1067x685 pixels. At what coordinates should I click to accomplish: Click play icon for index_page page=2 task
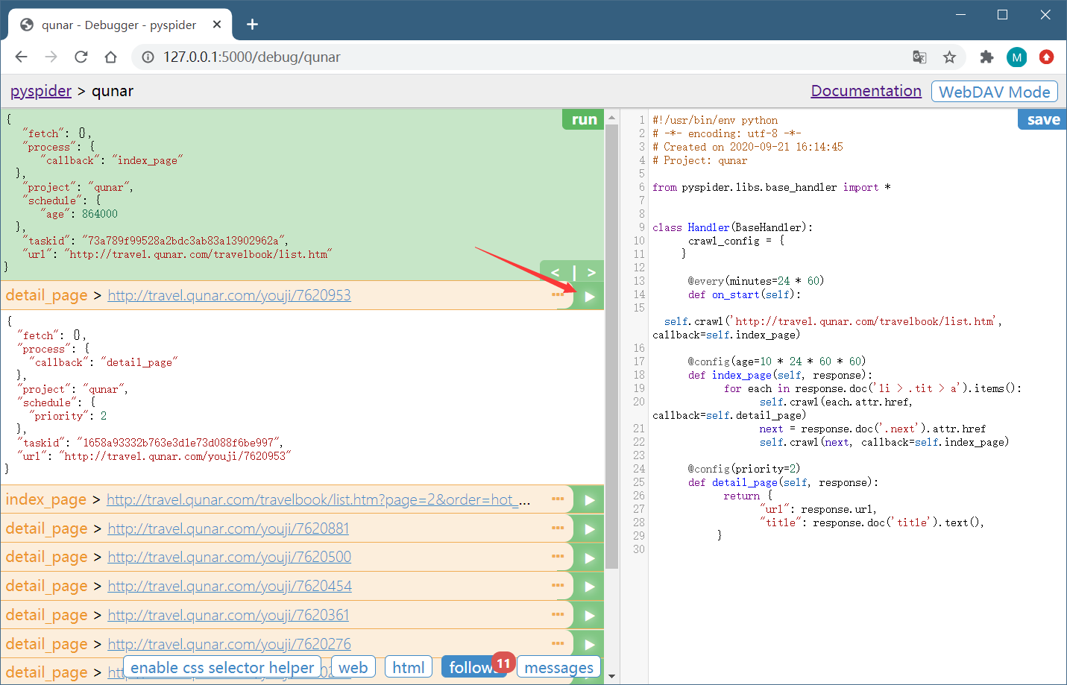(x=589, y=500)
